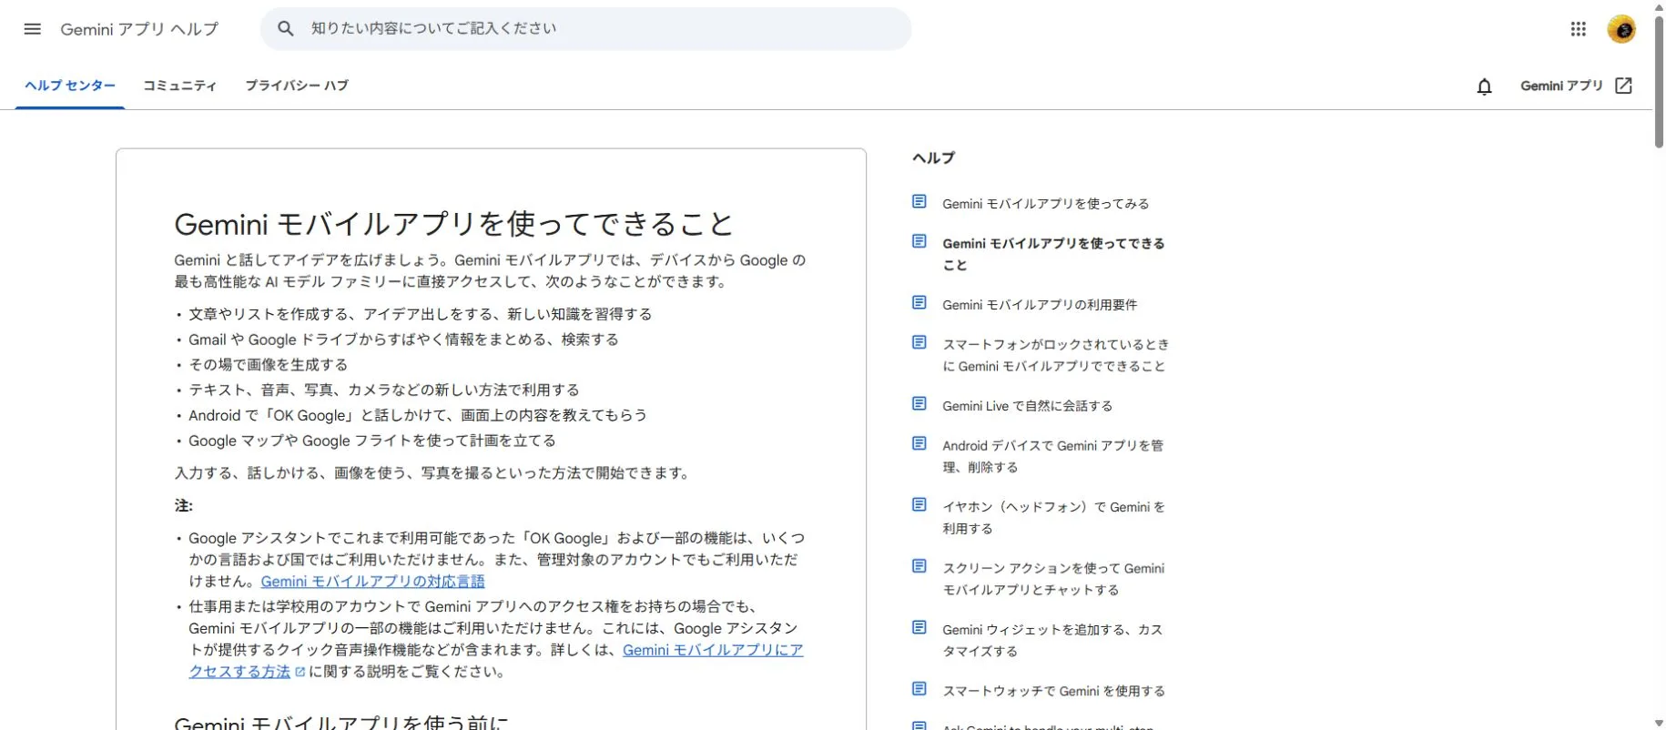The width and height of the screenshot is (1666, 730).
Task: Open sidebar article Gemini Live で自然に会話する
Action: [1027, 406]
